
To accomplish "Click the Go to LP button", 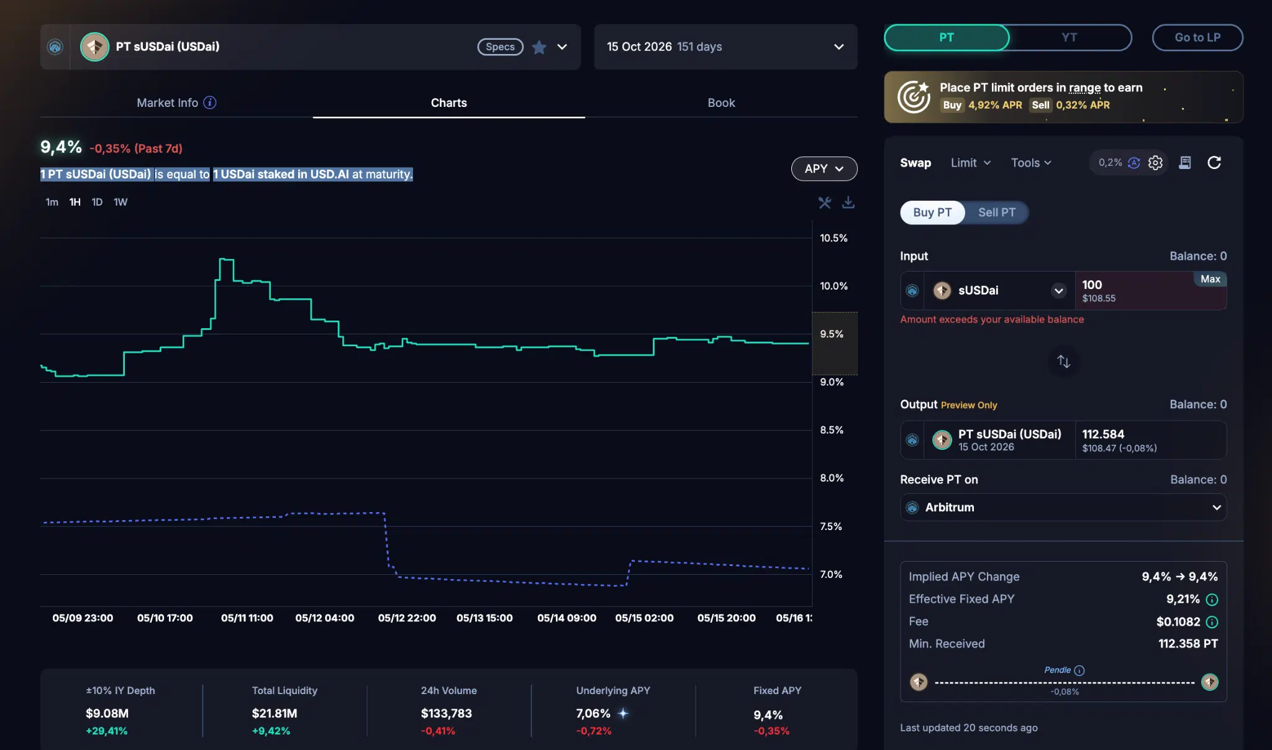I will pyautogui.click(x=1197, y=37).
